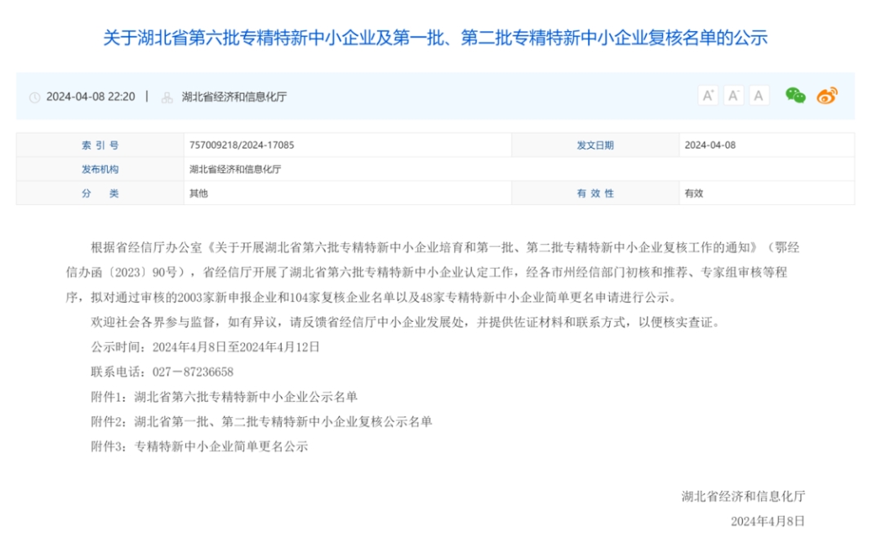The image size is (890, 539).
Task: Decrease font size with A- icon
Action: 733,96
